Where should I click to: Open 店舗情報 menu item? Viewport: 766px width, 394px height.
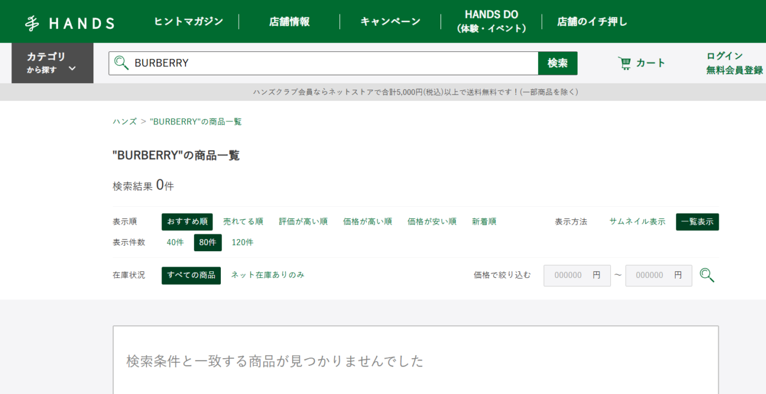point(290,22)
